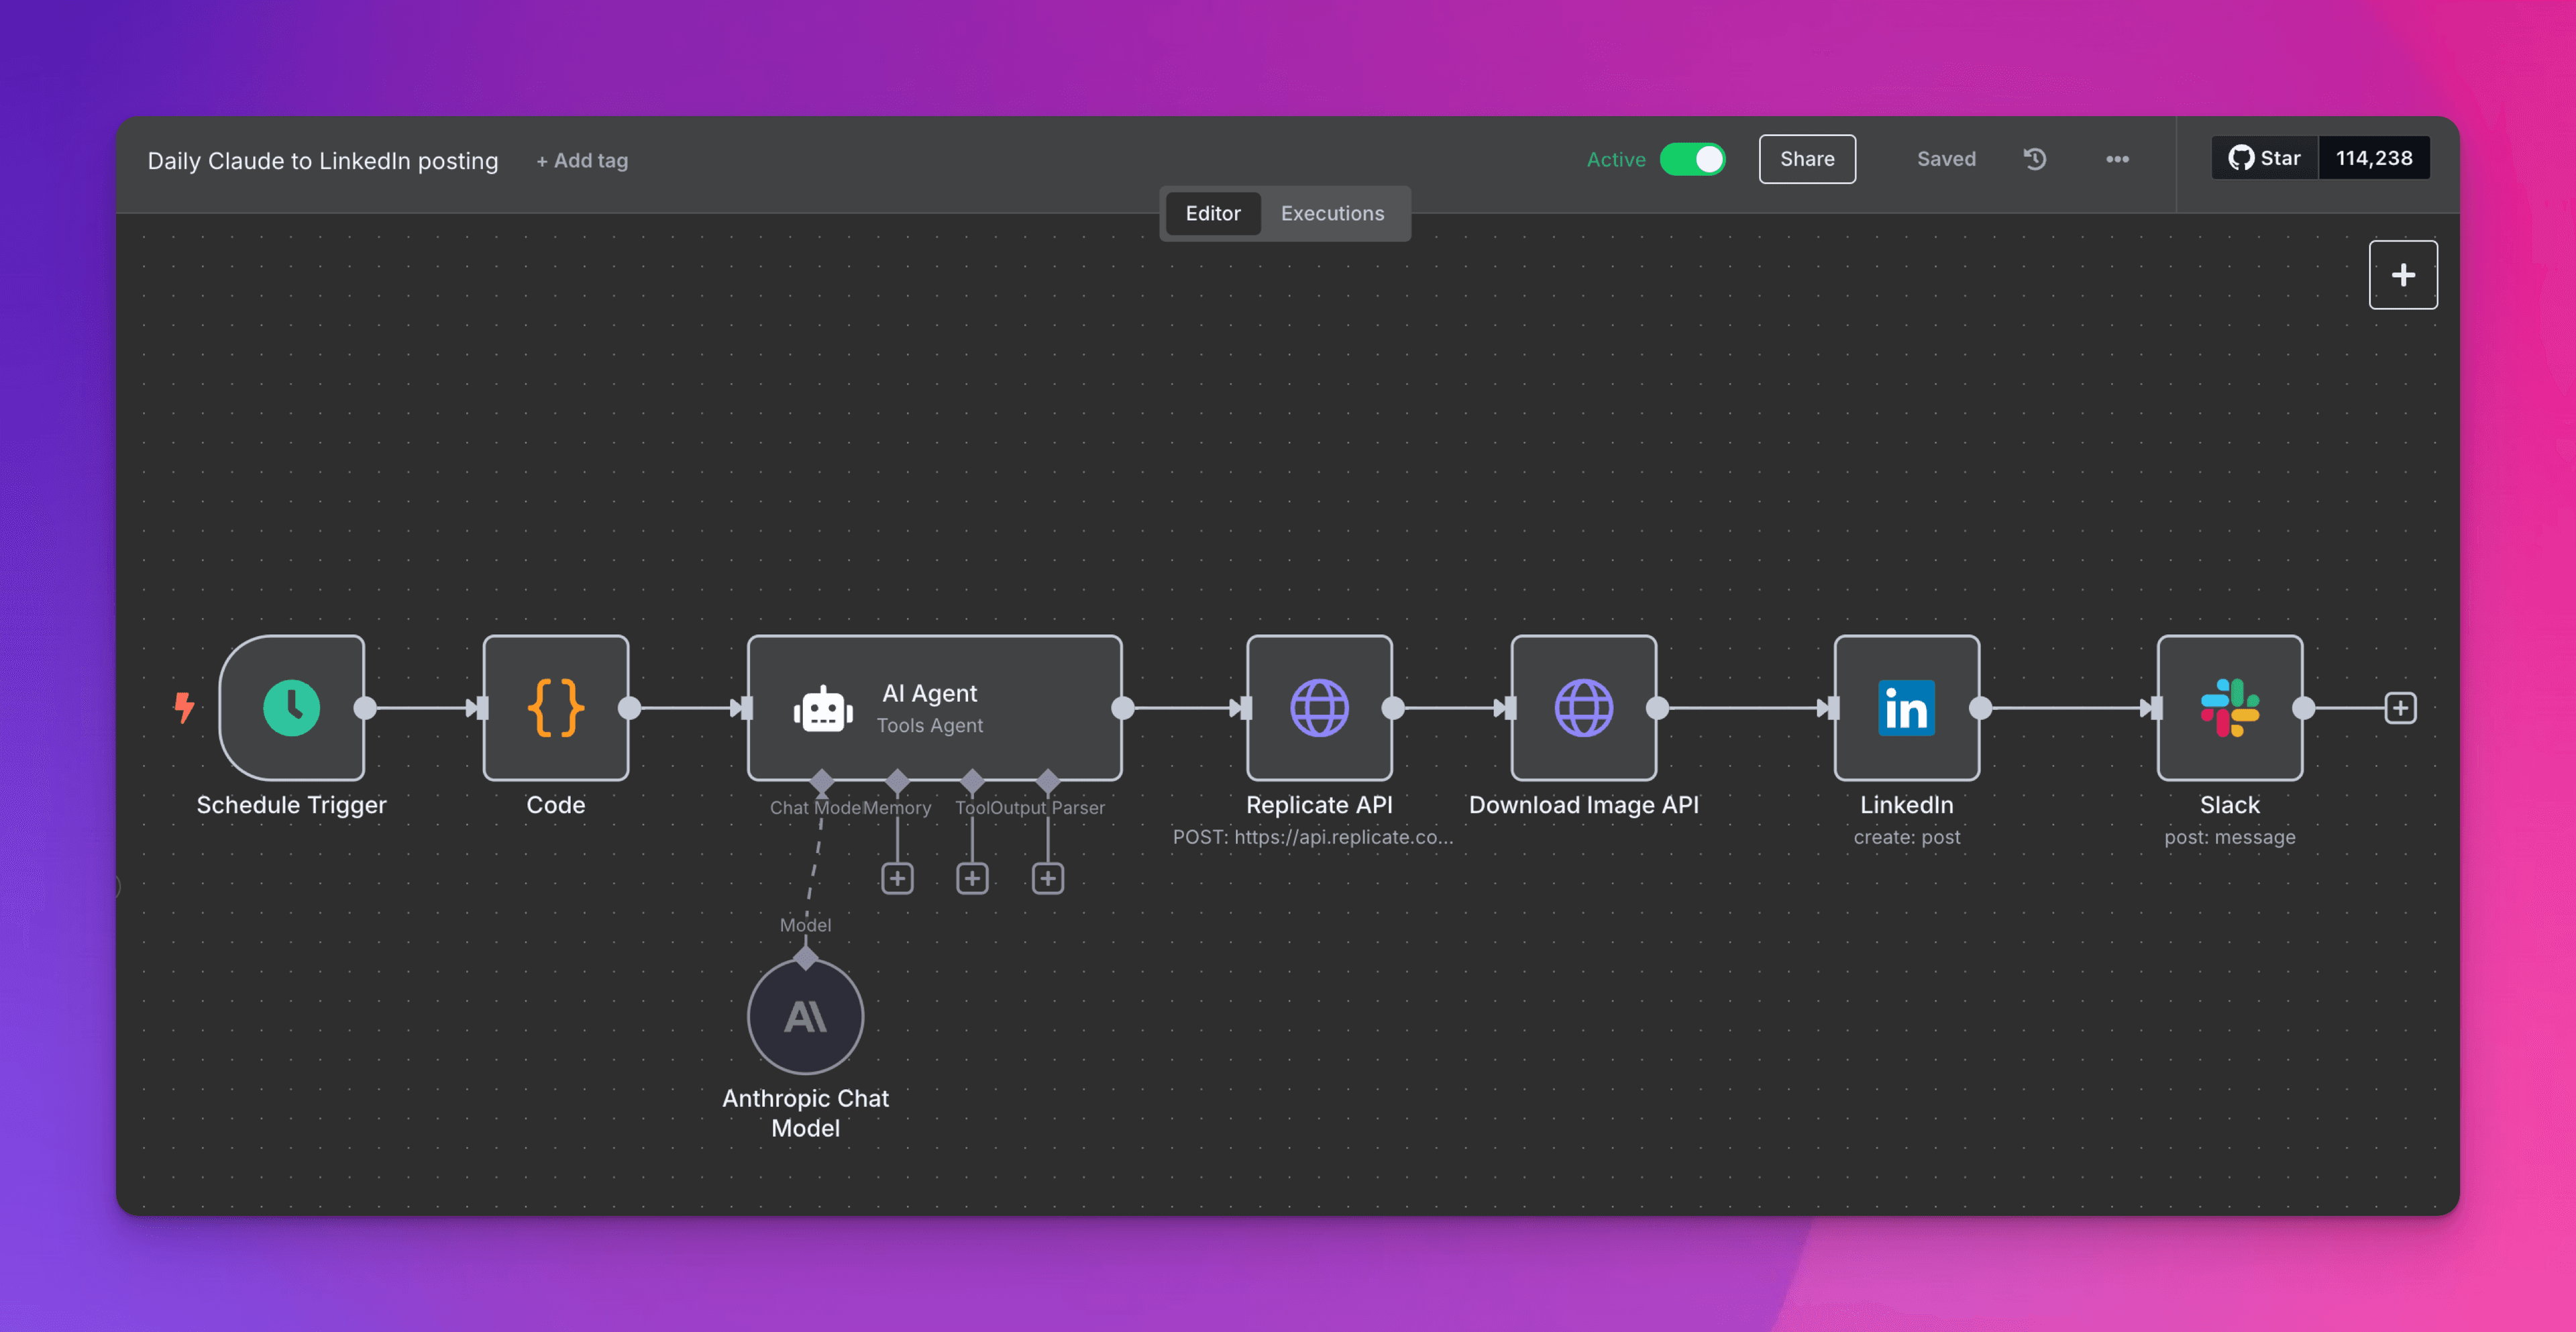
Task: Open the workflow history panel
Action: tap(2035, 159)
